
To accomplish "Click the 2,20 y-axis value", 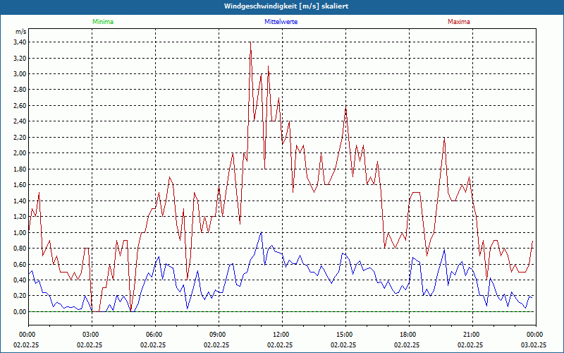I will click(20, 137).
